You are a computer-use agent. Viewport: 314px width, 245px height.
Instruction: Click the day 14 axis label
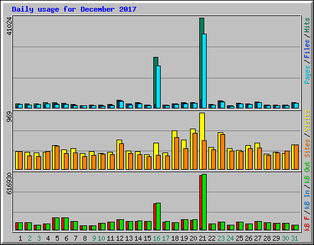click(138, 238)
